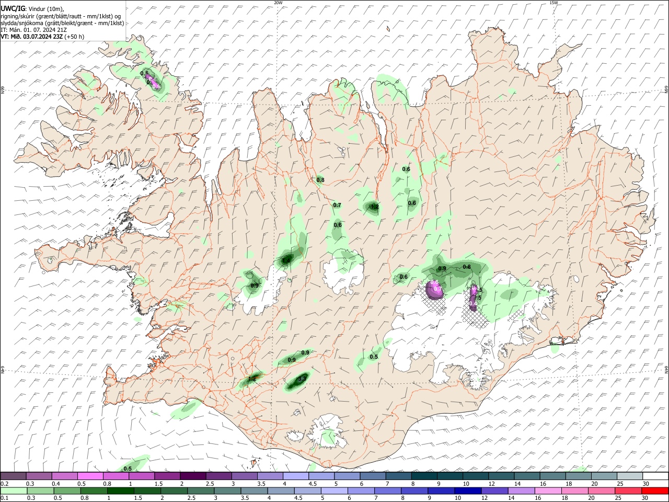
Task: Pick the pale green 0.1 swatch in lower legend
Action: tap(13, 490)
